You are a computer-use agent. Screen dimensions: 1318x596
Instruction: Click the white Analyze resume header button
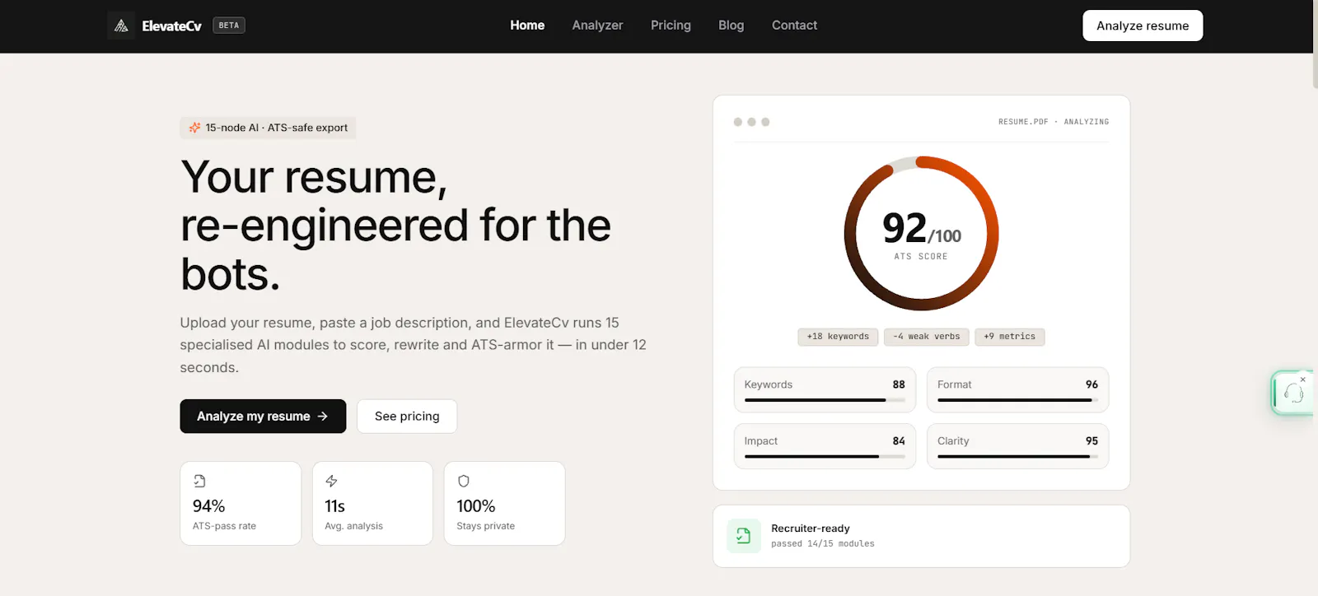[x=1143, y=26]
